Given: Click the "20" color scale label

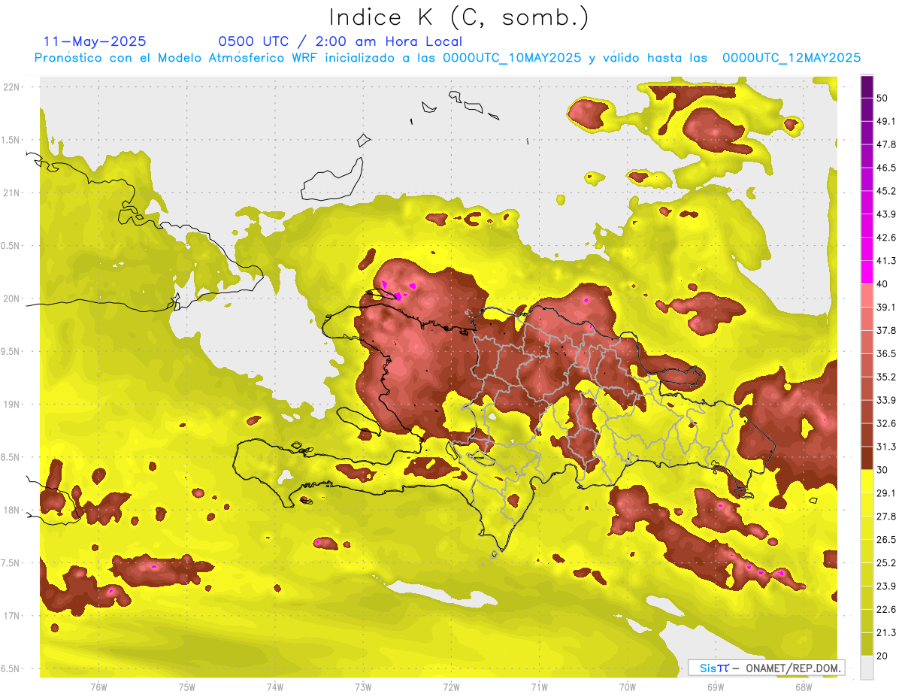Looking at the screenshot, I should pos(882,656).
